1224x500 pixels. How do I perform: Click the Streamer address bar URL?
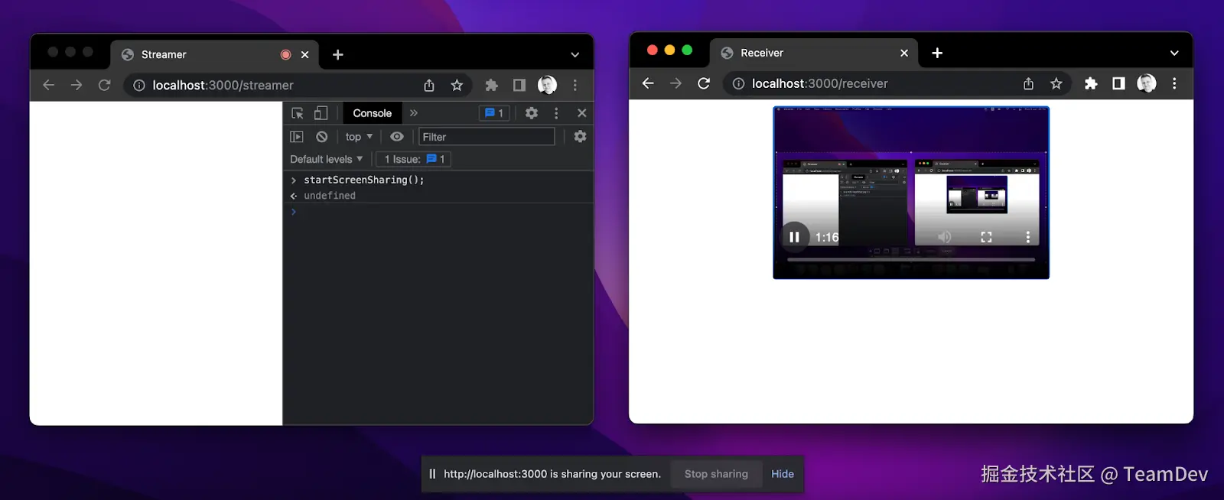tap(223, 85)
